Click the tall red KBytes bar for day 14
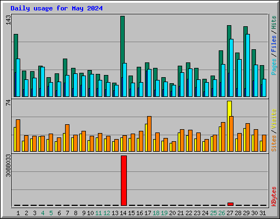Image resolution: width=280 pixels, height=219 pixels. click(x=124, y=181)
